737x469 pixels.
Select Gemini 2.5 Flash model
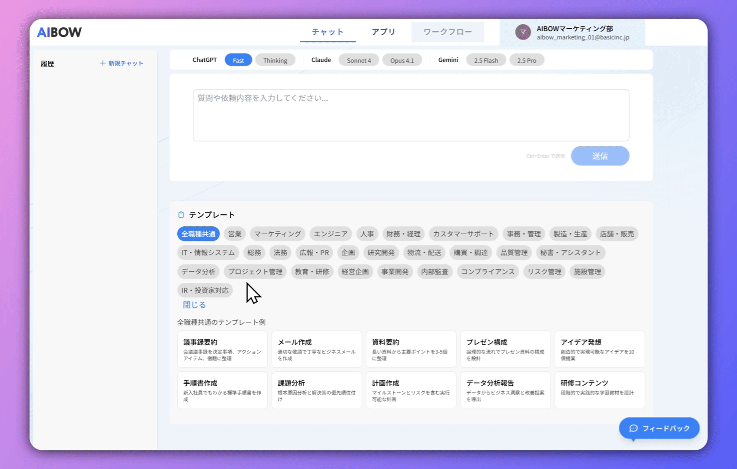click(x=485, y=60)
